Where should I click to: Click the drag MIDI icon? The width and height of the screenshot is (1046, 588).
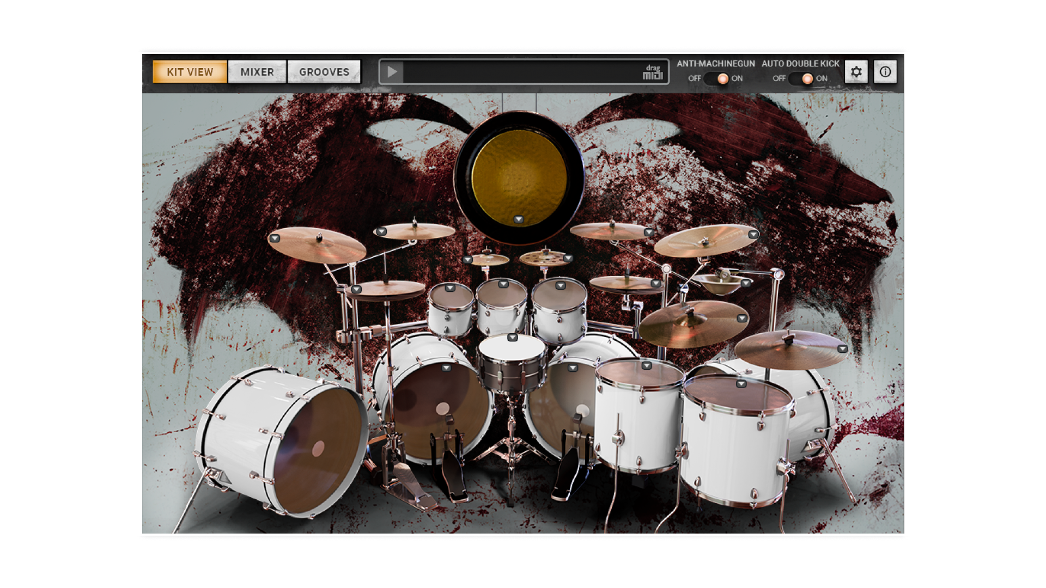(x=652, y=72)
